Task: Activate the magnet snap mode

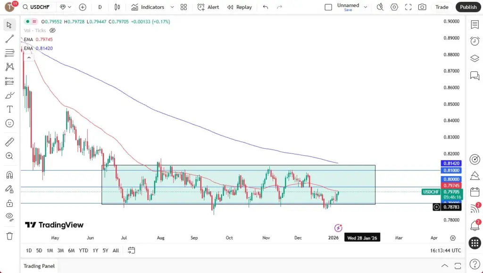Action: (x=9, y=175)
